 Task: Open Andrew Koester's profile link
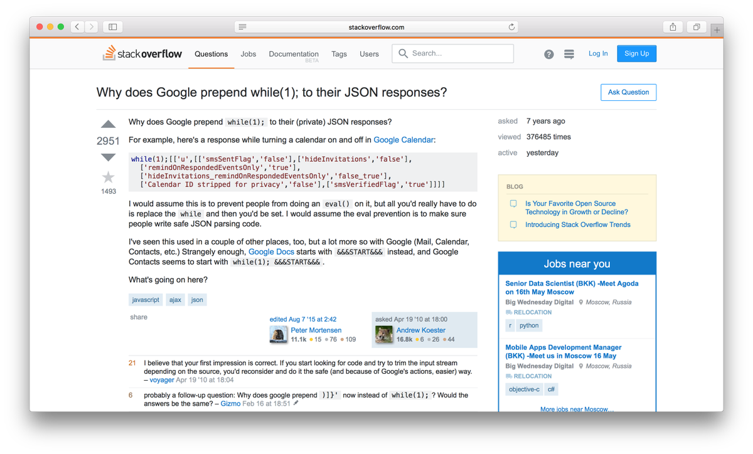click(421, 330)
